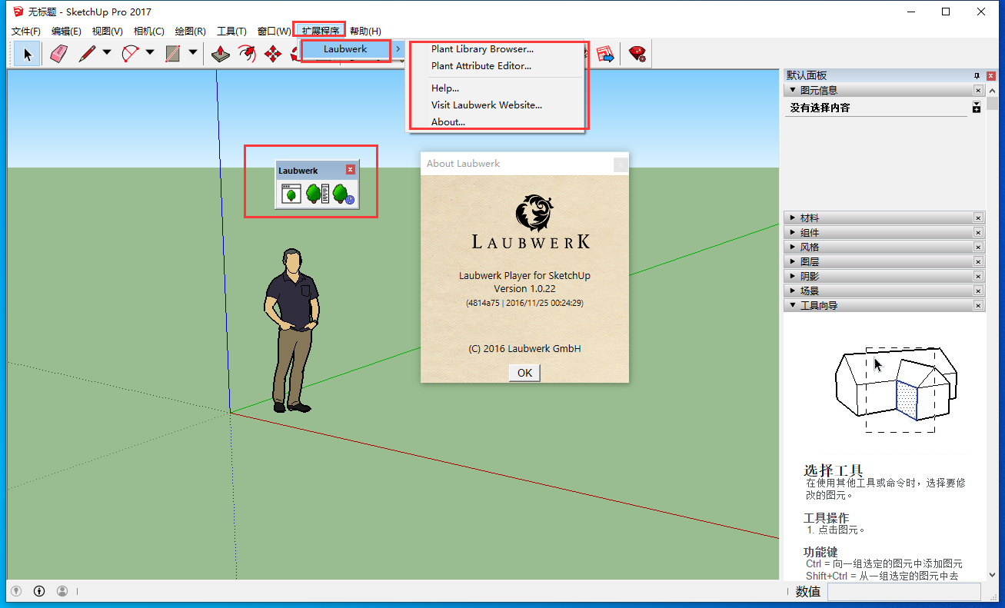Open shape tool dropdown arrow

point(193,54)
